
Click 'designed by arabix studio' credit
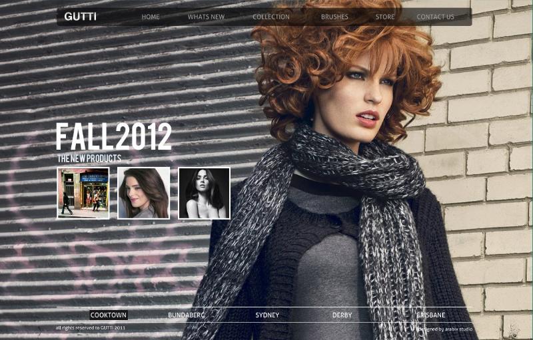click(445, 329)
